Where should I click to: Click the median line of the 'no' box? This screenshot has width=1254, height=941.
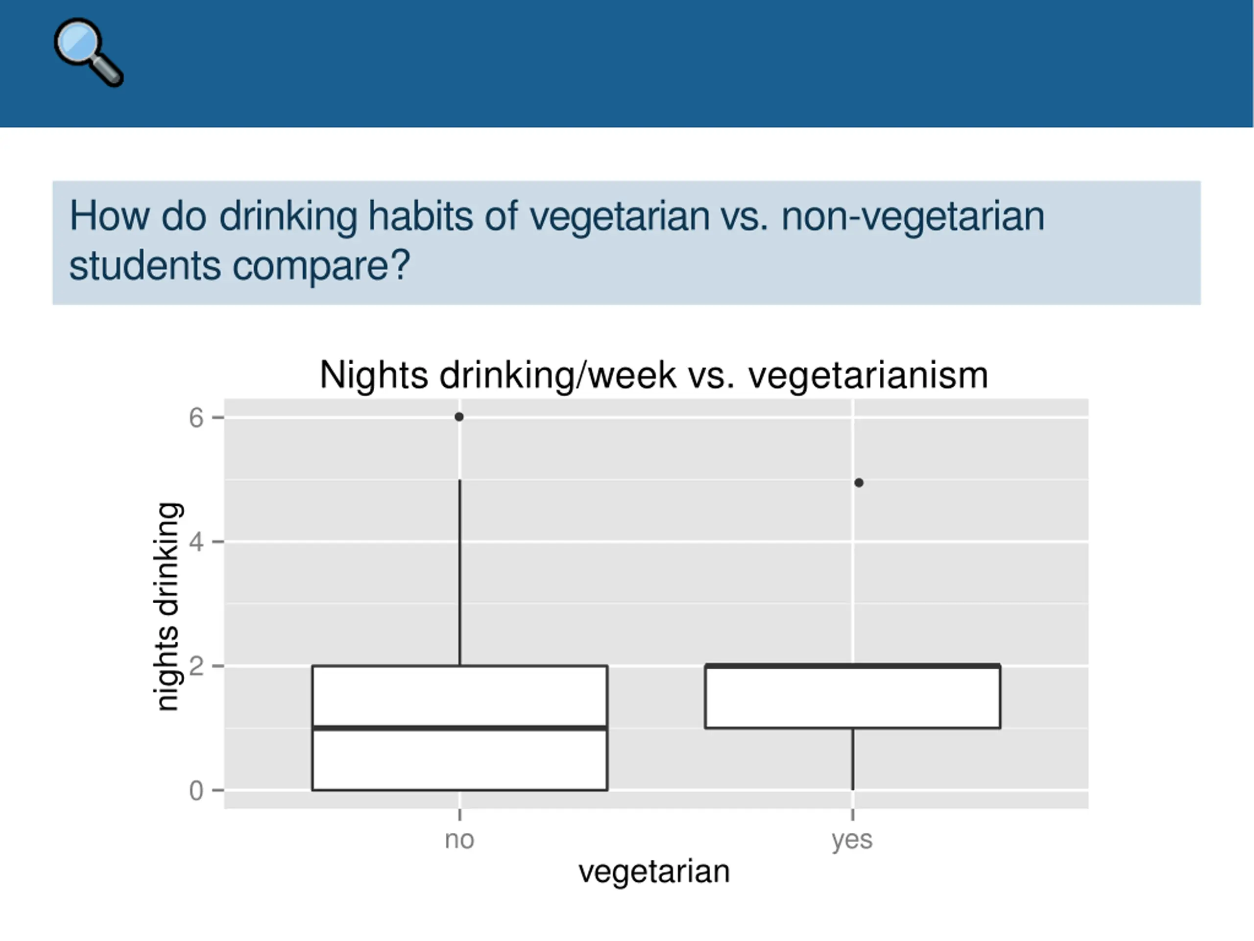click(x=460, y=728)
